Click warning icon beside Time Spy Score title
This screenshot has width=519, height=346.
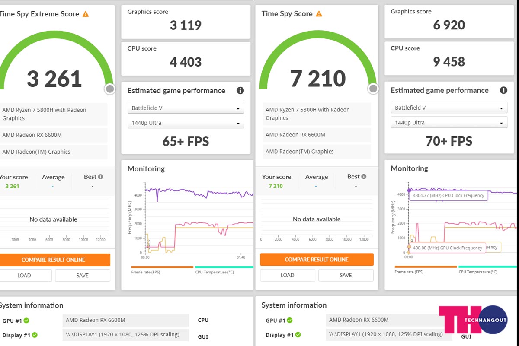(x=319, y=14)
